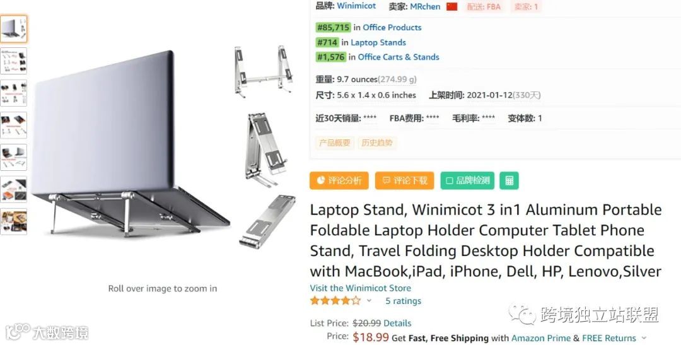Open the 5 ratings link
Viewport: 681px width, 345px height.
(404, 301)
